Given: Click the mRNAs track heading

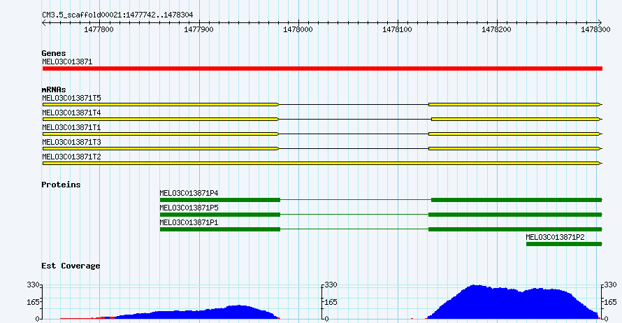Looking at the screenshot, I should [x=54, y=89].
